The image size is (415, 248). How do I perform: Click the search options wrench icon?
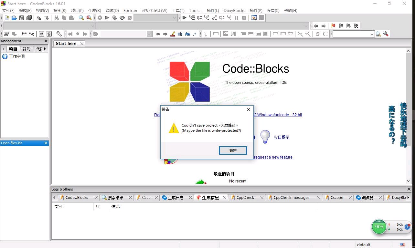point(386,34)
